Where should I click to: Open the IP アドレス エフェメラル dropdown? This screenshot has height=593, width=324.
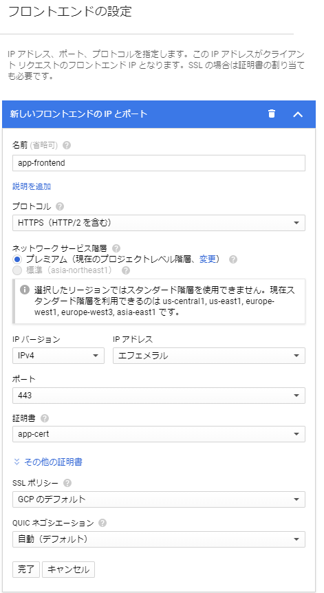click(209, 356)
